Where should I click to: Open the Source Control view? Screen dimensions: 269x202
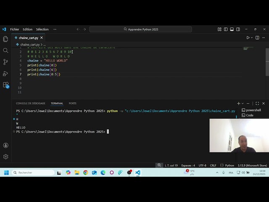(5, 62)
